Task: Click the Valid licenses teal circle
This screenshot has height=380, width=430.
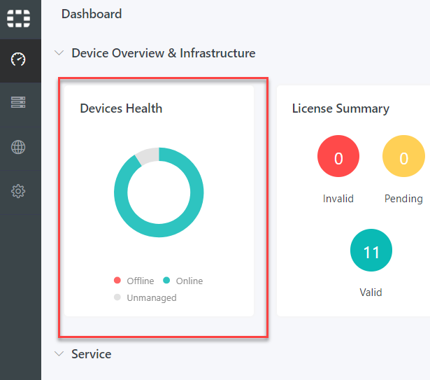Action: click(371, 250)
